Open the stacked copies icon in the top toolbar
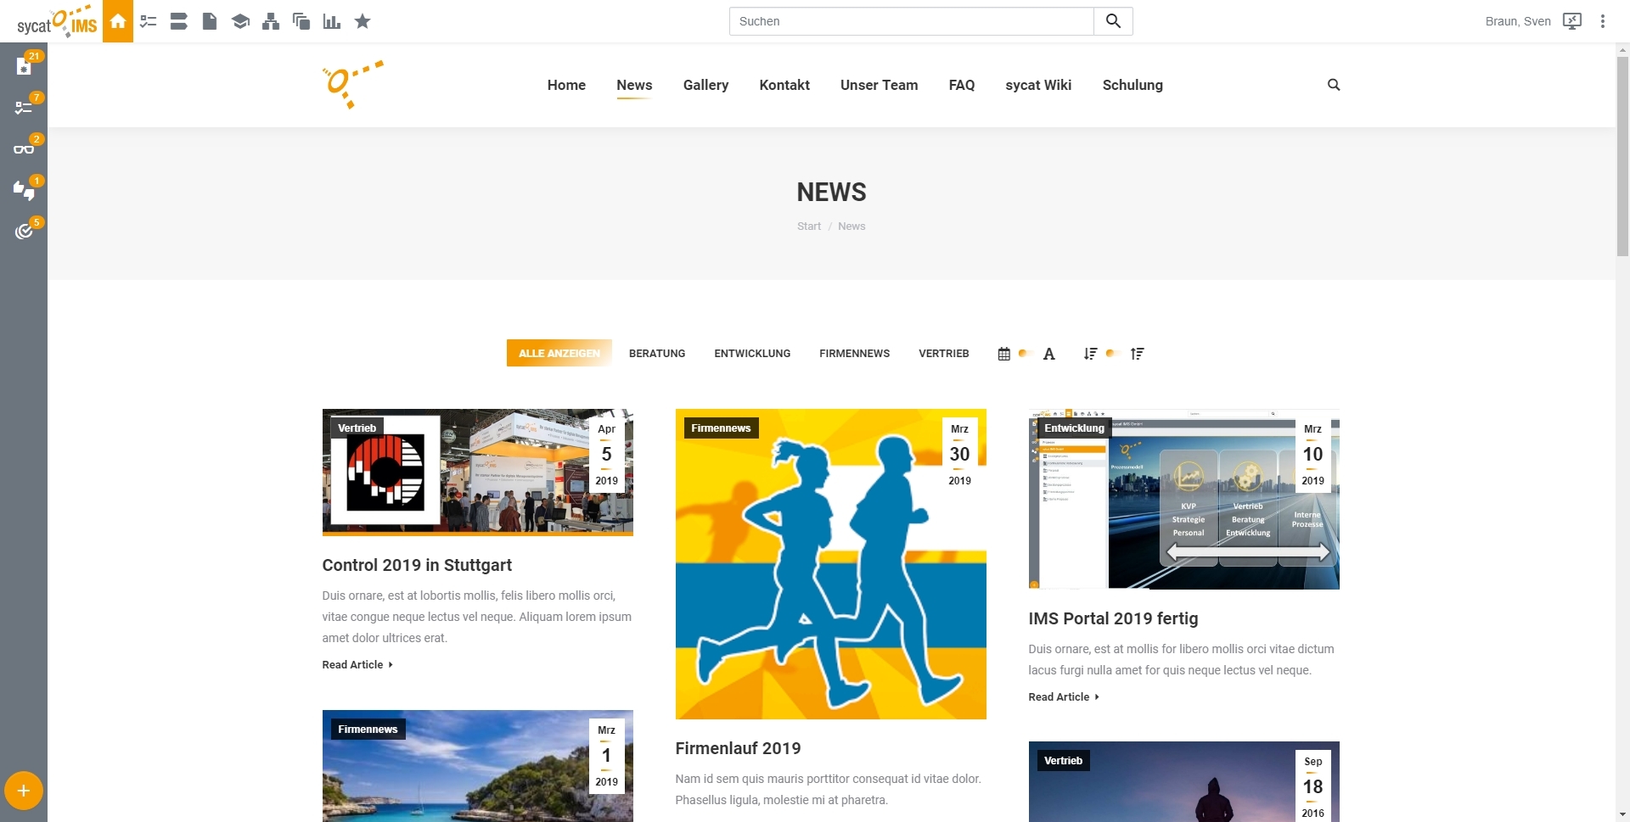 (x=301, y=21)
